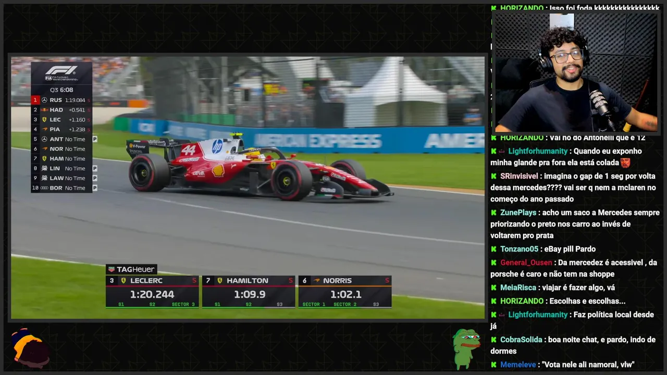Click the HAD +0.541 gap
The height and width of the screenshot is (375, 667).
point(77,110)
